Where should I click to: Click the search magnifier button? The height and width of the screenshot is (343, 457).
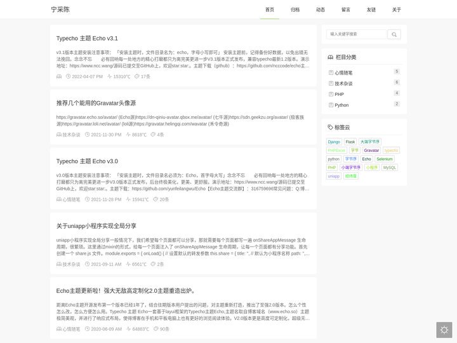click(394, 34)
